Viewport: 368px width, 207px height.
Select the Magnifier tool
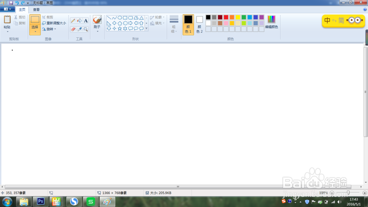pos(86,29)
